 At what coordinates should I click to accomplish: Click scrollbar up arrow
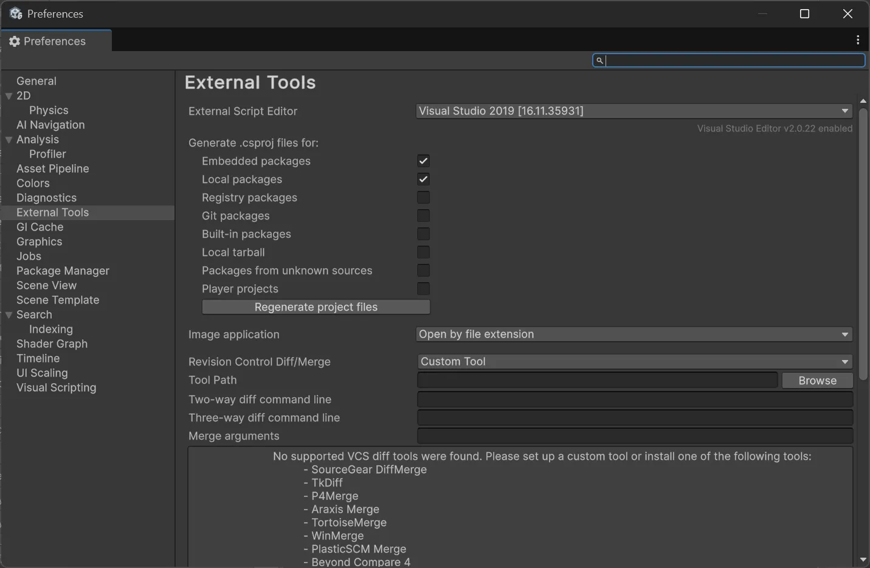(863, 101)
